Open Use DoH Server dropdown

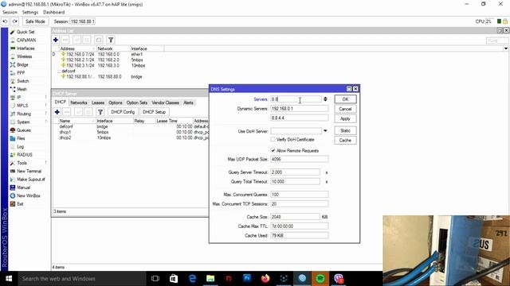325,131
